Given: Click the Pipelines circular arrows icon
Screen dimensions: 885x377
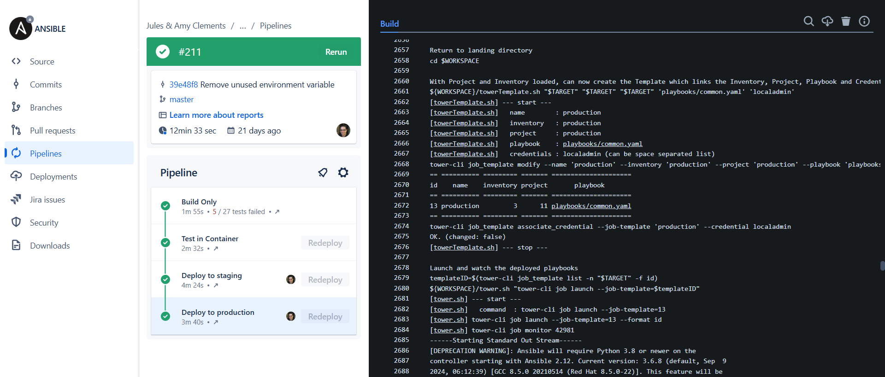Looking at the screenshot, I should coord(16,153).
